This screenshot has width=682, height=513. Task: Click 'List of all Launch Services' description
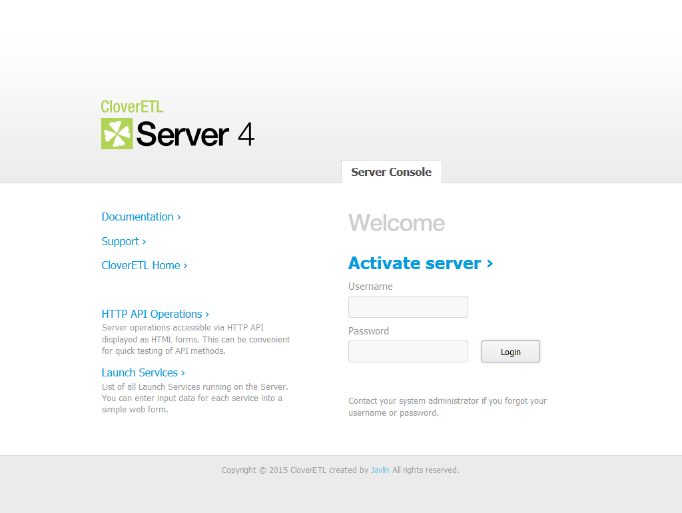click(x=195, y=398)
